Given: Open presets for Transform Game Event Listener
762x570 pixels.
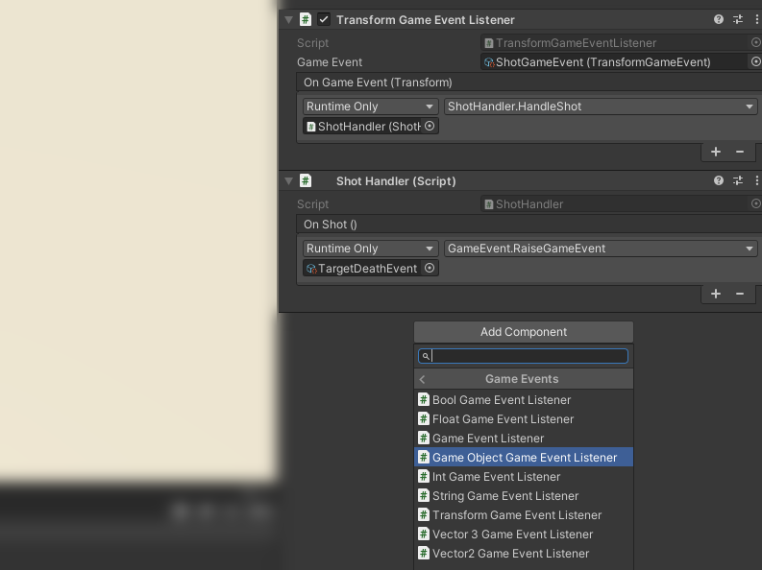Looking at the screenshot, I should point(738,19).
